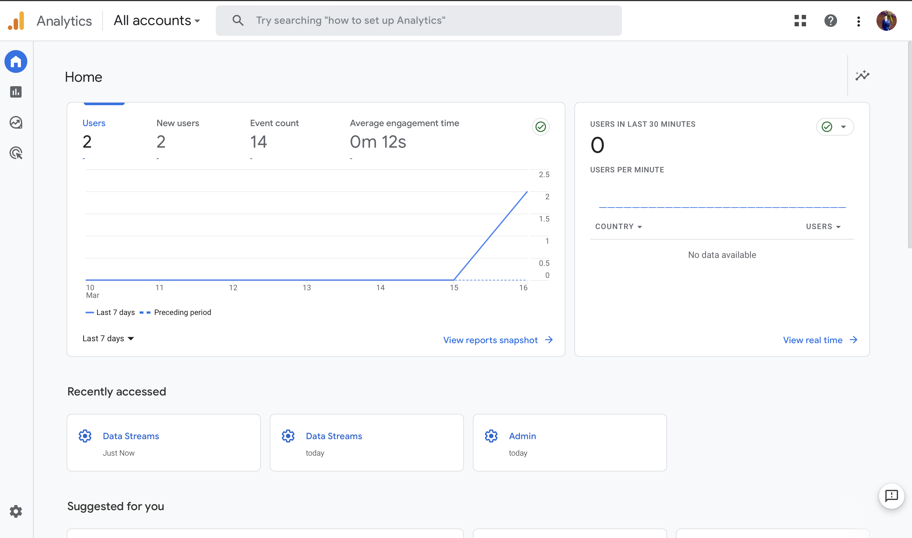
Task: Open the Explore icon in sidebar
Action: 16,123
